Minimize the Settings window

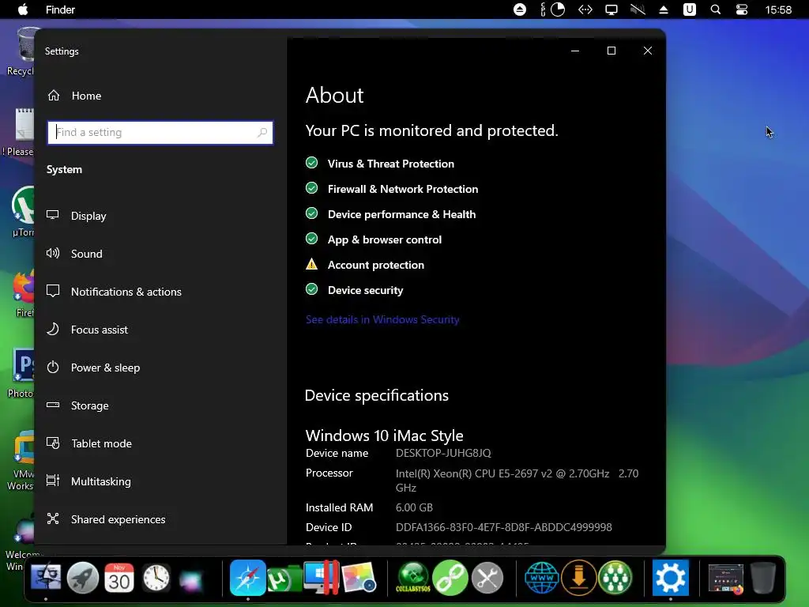click(575, 51)
